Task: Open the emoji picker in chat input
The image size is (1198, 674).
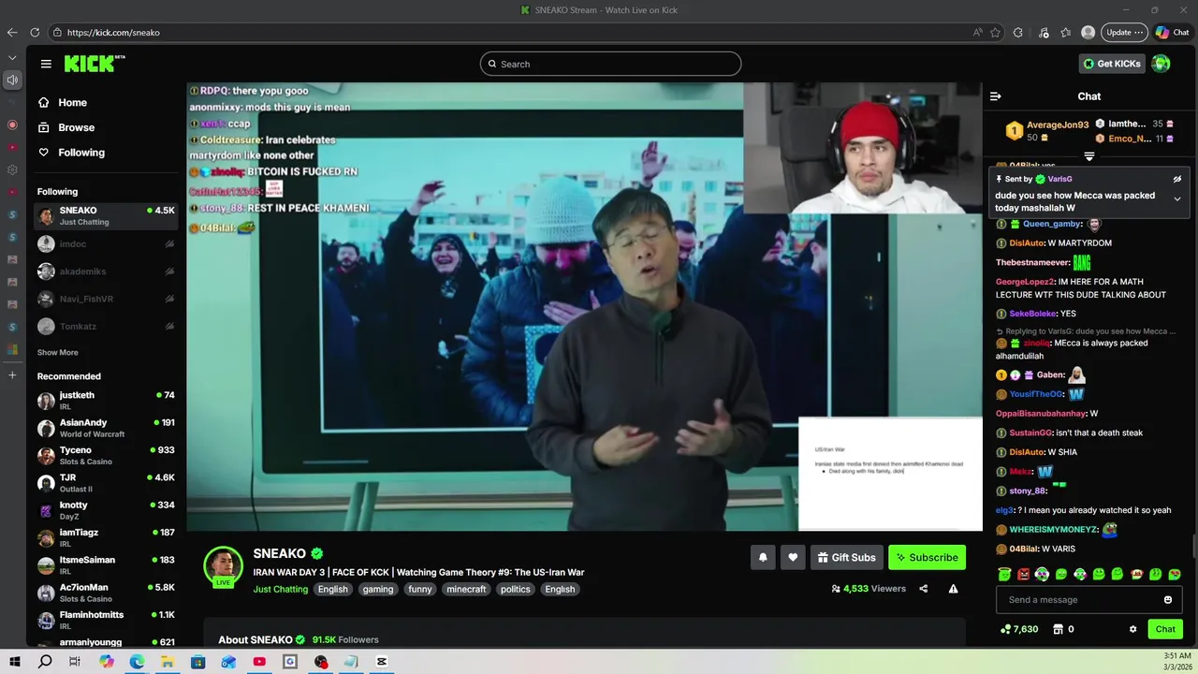Action: [x=1168, y=600]
